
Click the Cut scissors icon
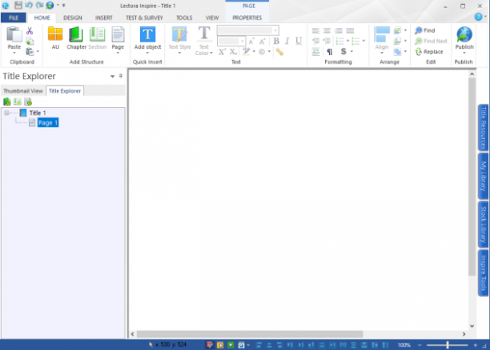click(30, 30)
